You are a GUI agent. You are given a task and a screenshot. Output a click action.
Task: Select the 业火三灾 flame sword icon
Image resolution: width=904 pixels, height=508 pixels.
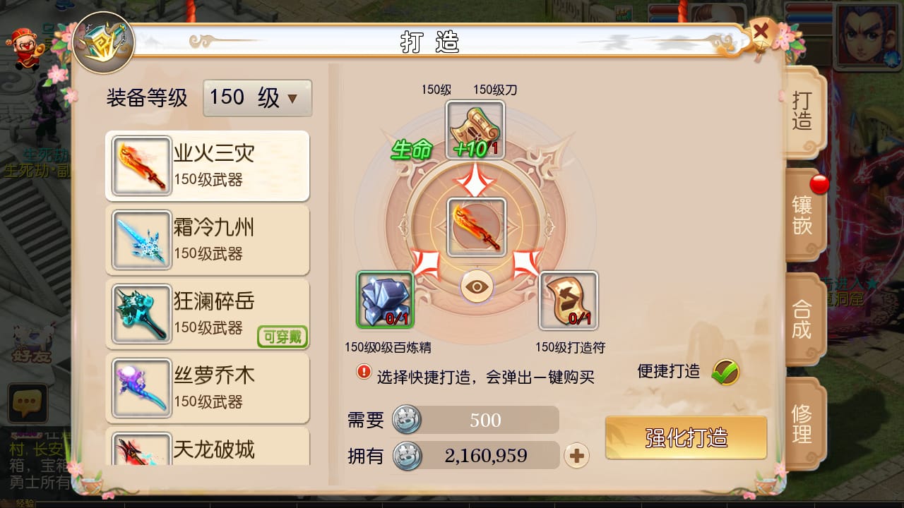tap(141, 166)
